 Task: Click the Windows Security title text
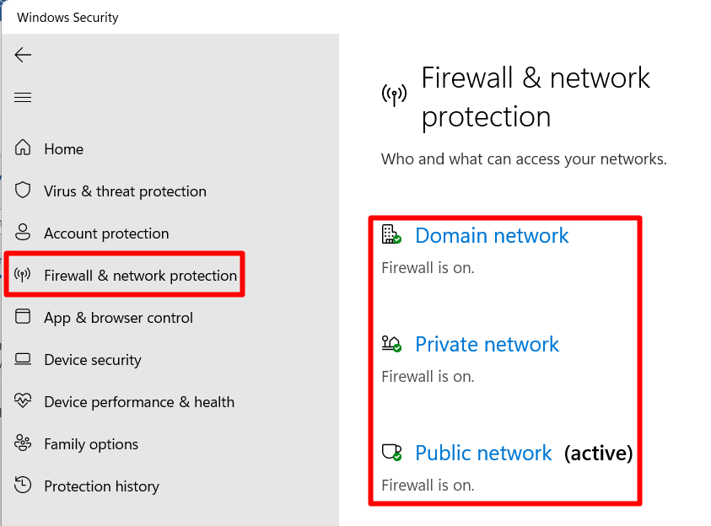coord(67,18)
